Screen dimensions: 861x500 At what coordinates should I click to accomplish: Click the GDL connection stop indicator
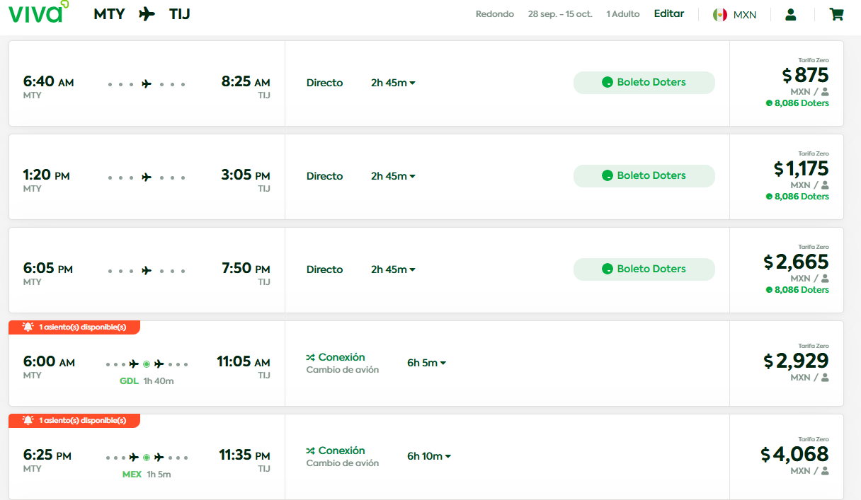point(147,364)
